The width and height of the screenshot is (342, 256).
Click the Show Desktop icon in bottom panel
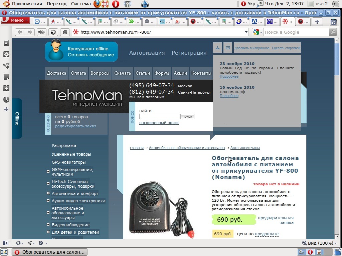[x=4, y=252]
